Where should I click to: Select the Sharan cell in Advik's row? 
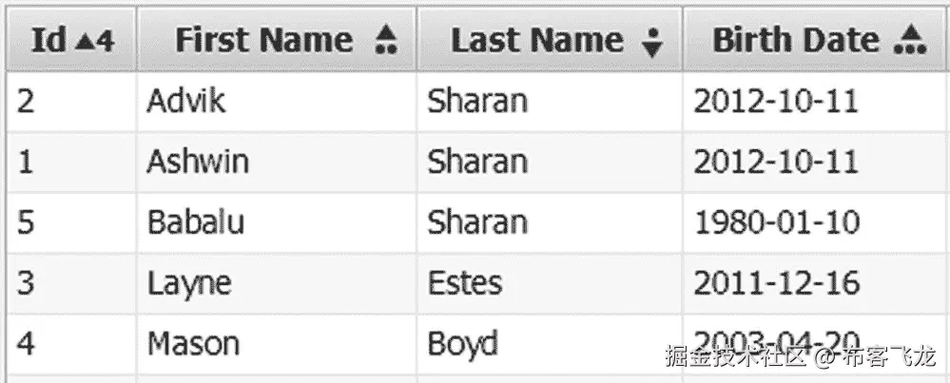pyautogui.click(x=550, y=101)
